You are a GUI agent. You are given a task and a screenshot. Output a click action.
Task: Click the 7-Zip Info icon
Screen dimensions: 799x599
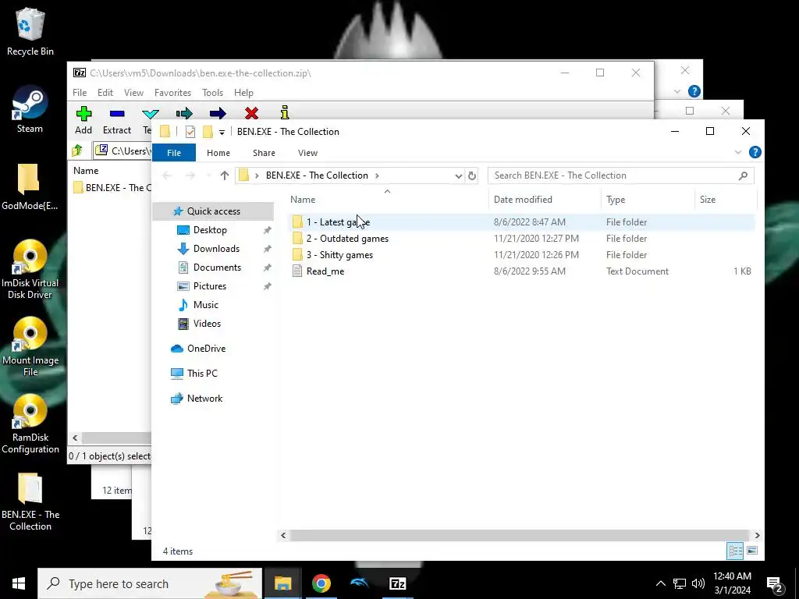pos(285,112)
